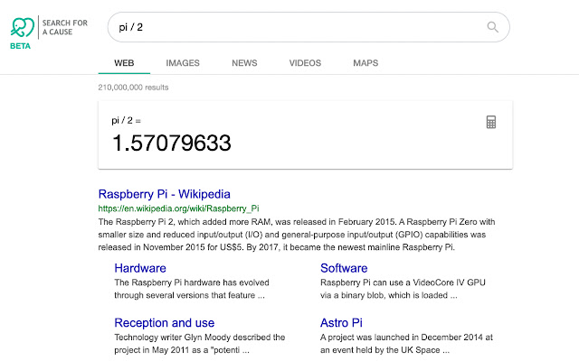
Task: Click the calculator icon in the answer card
Action: pos(491,123)
